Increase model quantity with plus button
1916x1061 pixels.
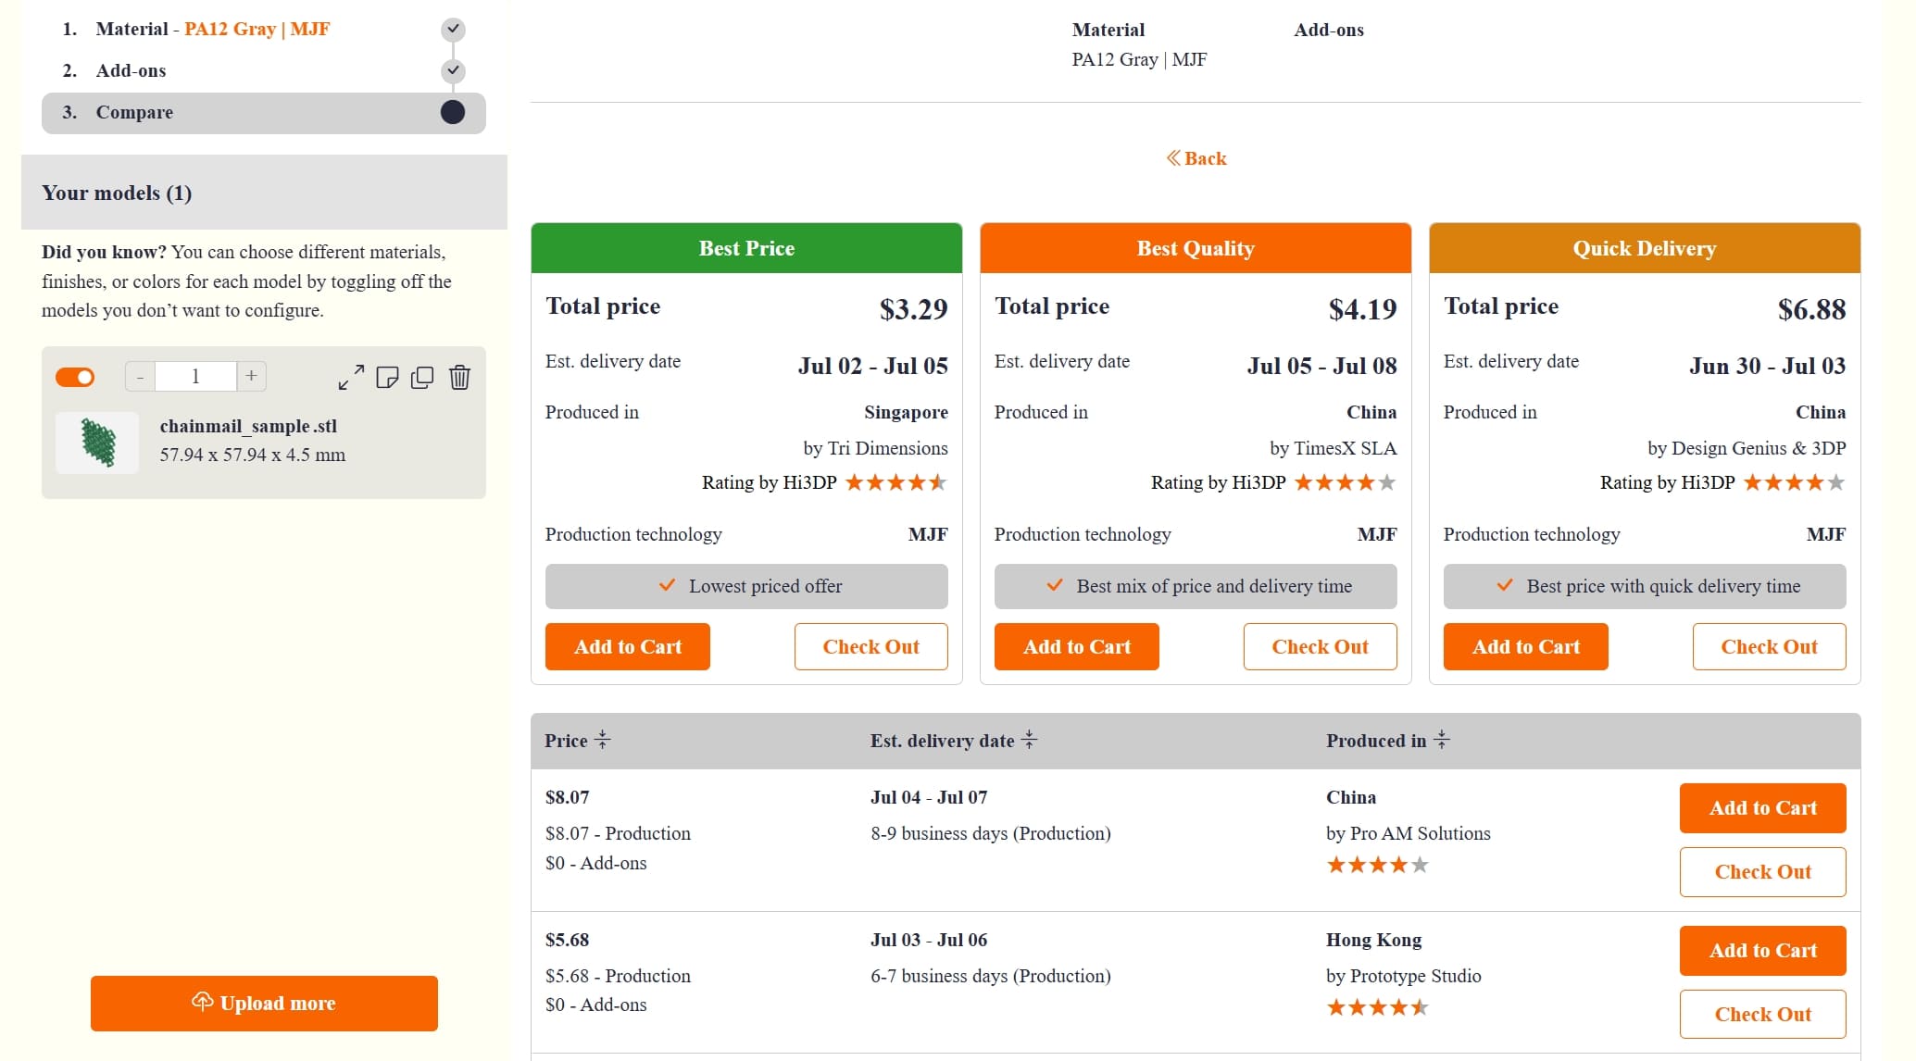pyautogui.click(x=250, y=377)
